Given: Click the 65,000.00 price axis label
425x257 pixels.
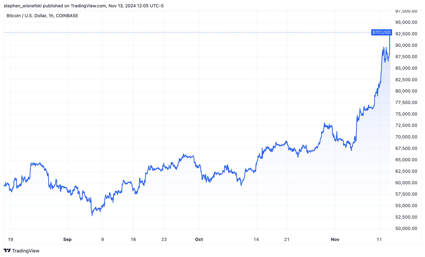Looking at the screenshot, I should tap(406, 160).
